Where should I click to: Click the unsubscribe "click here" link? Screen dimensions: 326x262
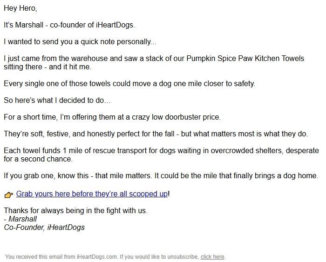[x=212, y=257]
